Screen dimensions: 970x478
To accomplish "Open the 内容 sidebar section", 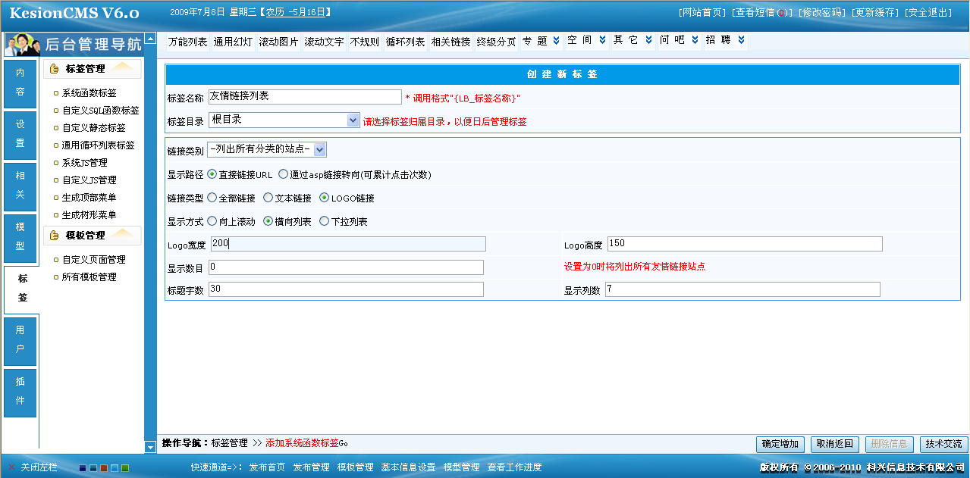I will coord(20,86).
